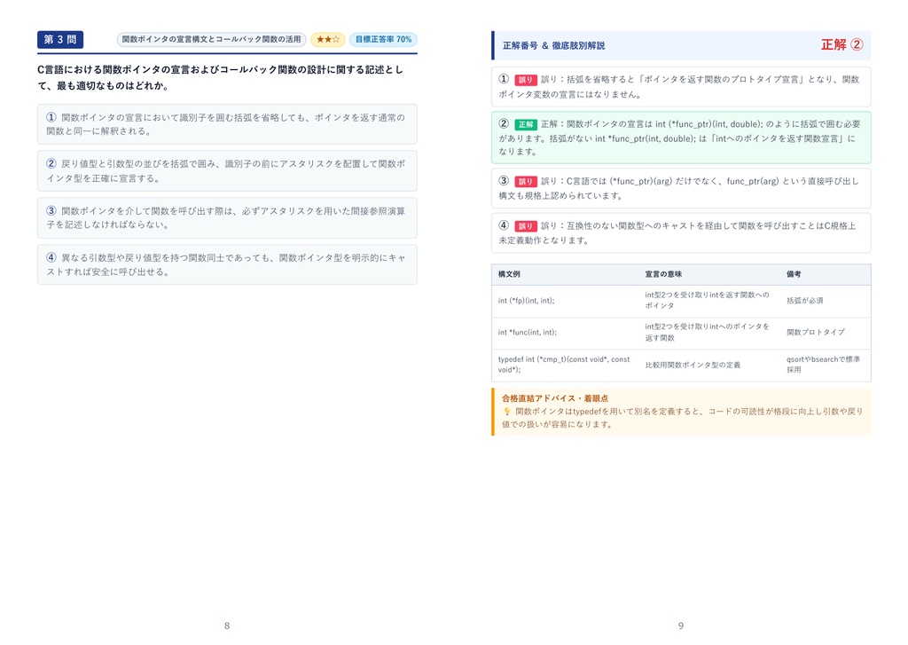
Task: Select answer option ① about omitting parentheses
Action: tap(227, 124)
